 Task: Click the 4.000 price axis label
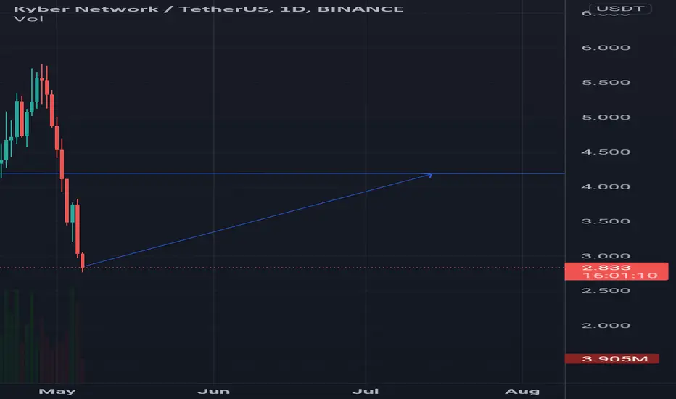(x=606, y=186)
